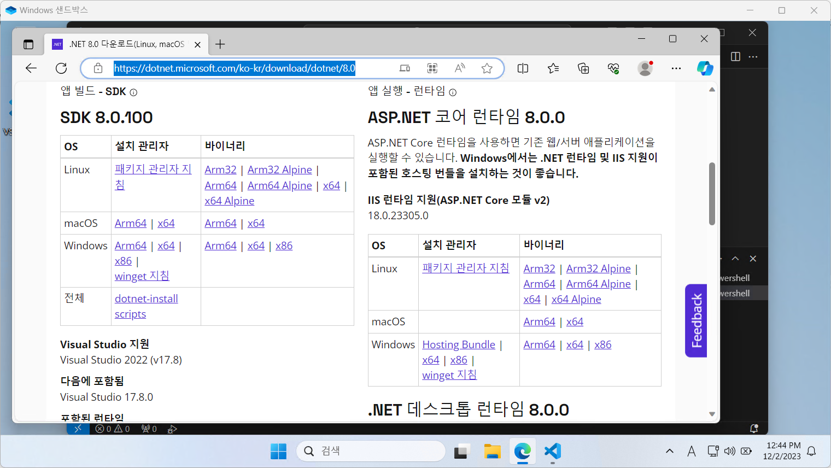Viewport: 831px width, 468px height.
Task: Download ASP.NET runtime macOS Arm64 binary
Action: pyautogui.click(x=539, y=322)
